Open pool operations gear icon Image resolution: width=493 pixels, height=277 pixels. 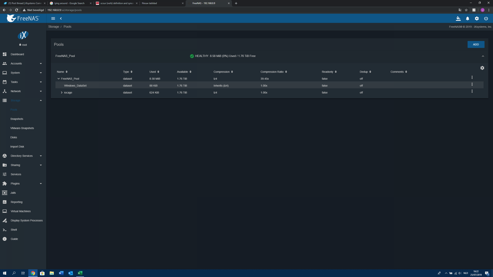pos(482,68)
